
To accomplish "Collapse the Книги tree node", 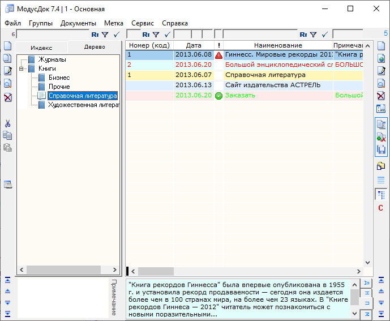I will click(x=21, y=69).
